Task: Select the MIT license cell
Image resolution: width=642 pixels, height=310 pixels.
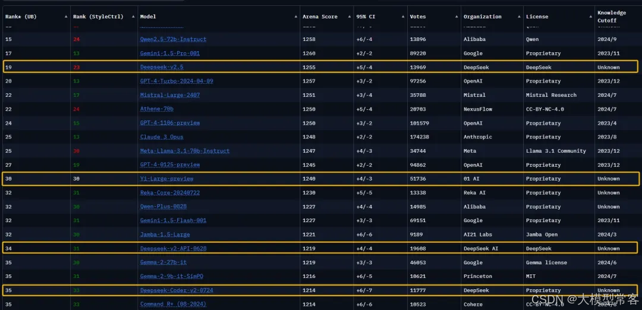Action: click(x=531, y=276)
